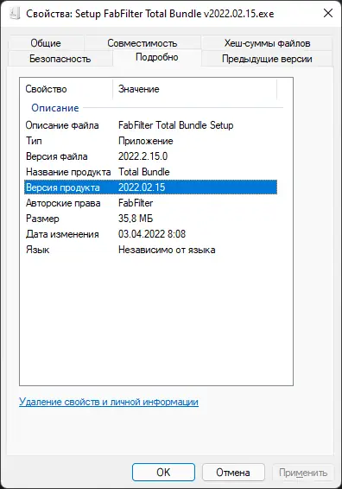342x489 pixels.
Task: Click the Отмена button
Action: click(233, 473)
